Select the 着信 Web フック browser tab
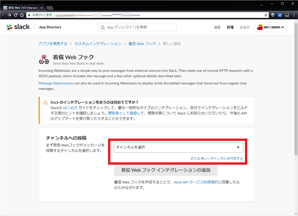This screenshot has height=216, width=298. 23,8
